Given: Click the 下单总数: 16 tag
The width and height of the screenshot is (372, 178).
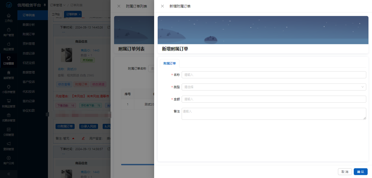Looking at the screenshot, I should (x=66, y=105).
